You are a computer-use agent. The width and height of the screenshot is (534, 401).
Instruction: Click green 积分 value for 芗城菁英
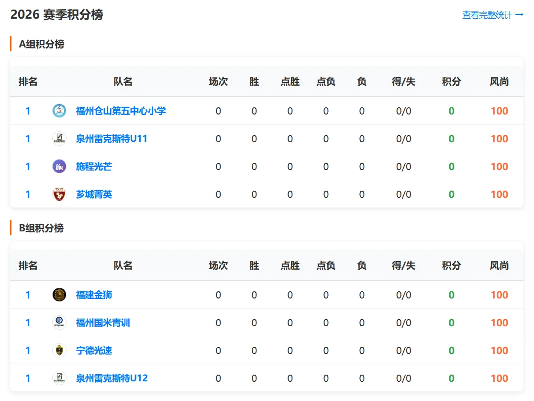tap(452, 195)
